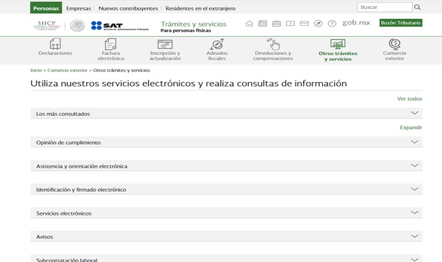Click the envelope contact icon

304,23
